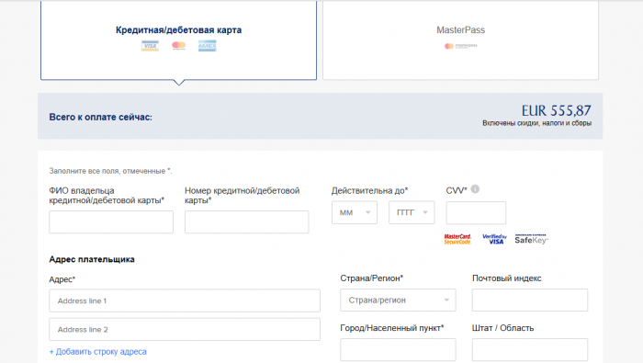
Task: Open the ММ expiry month dropdown
Action: 355,212
